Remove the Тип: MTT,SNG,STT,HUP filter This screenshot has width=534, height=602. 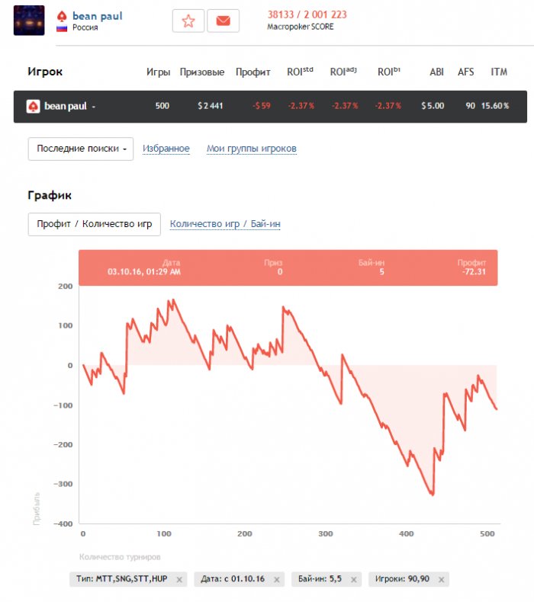179,580
